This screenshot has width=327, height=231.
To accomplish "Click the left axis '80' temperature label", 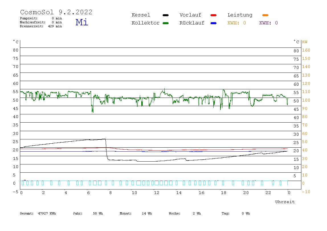I will click(x=16, y=50).
